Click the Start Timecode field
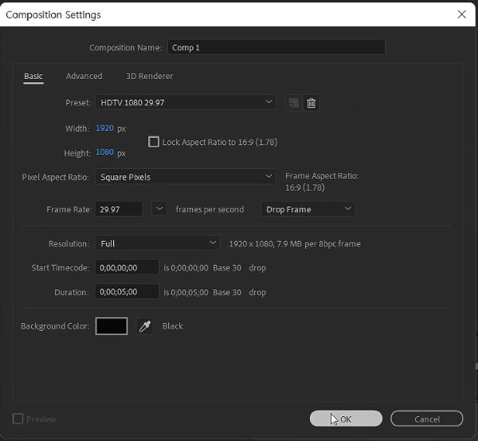The height and width of the screenshot is (441, 478). (127, 268)
